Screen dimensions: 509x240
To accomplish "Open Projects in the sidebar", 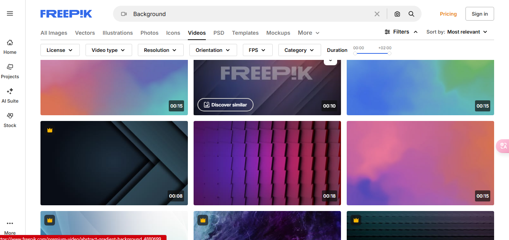I will click(x=10, y=71).
